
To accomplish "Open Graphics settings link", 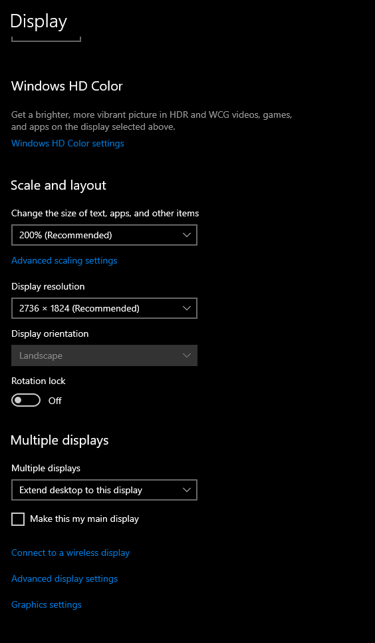I will [47, 604].
